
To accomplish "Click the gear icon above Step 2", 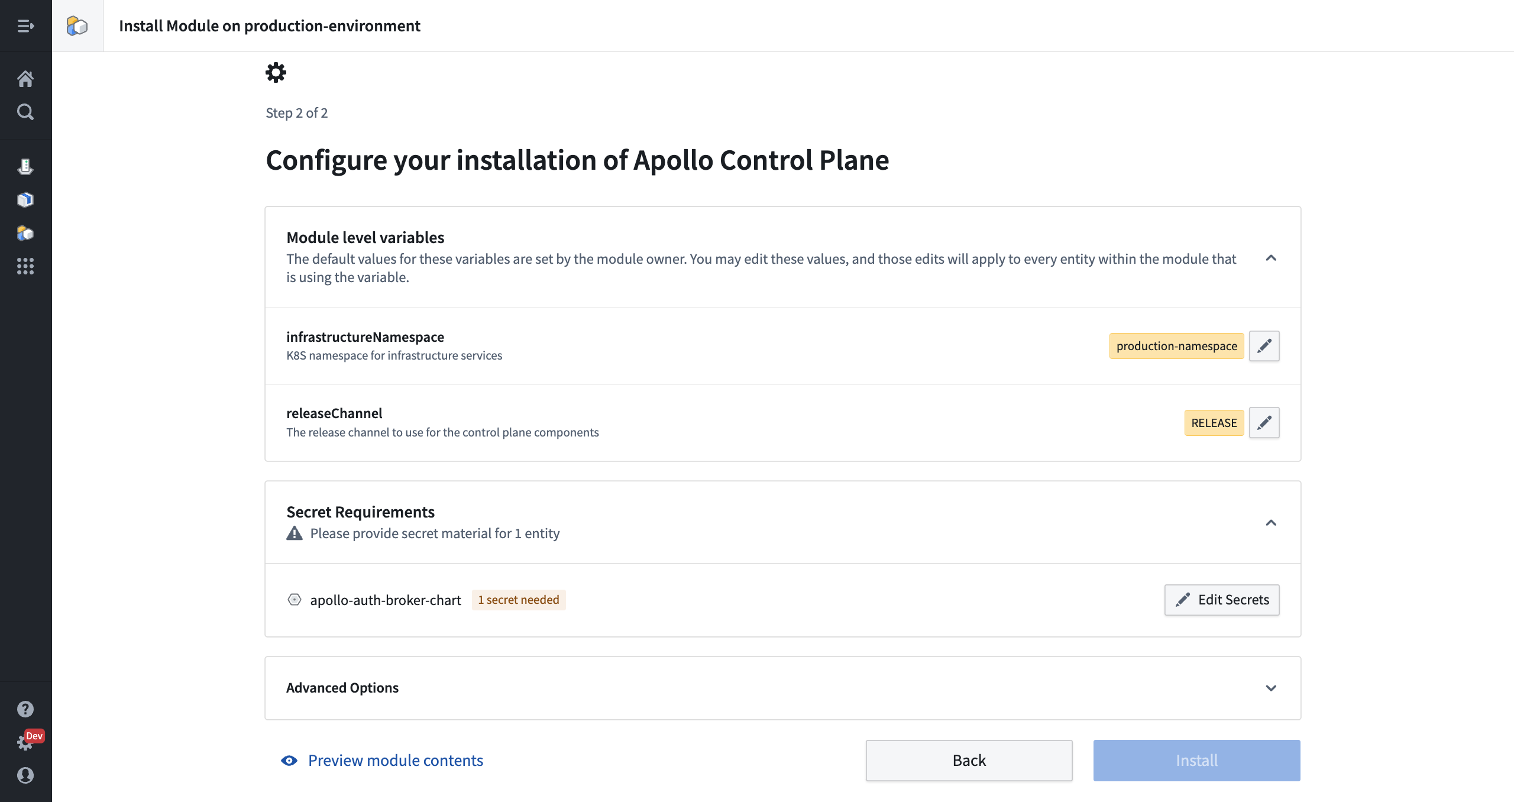I will point(276,73).
